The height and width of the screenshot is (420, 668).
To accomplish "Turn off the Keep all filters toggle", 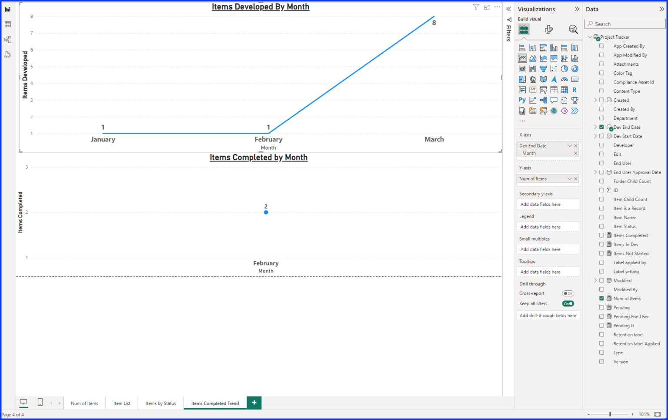I will coord(568,303).
